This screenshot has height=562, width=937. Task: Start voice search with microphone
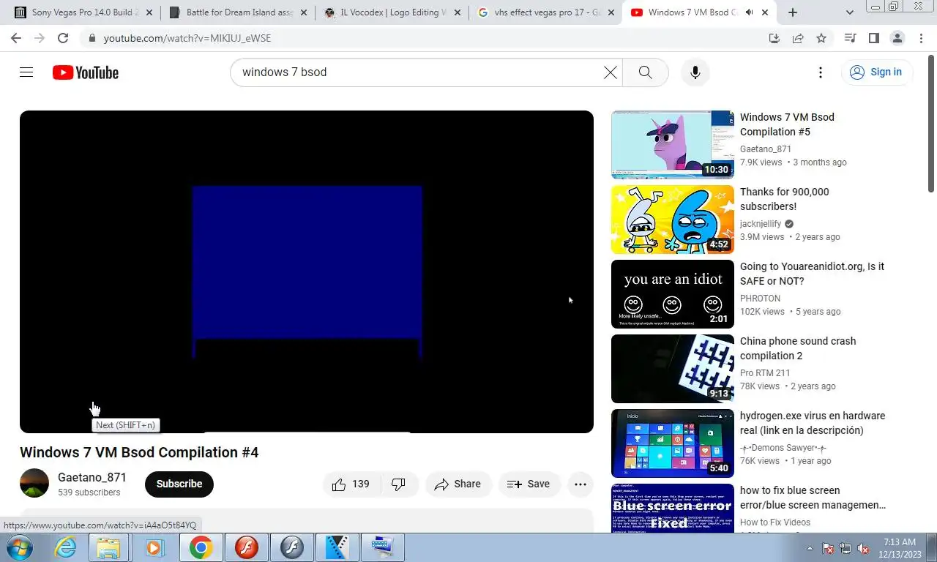point(695,72)
